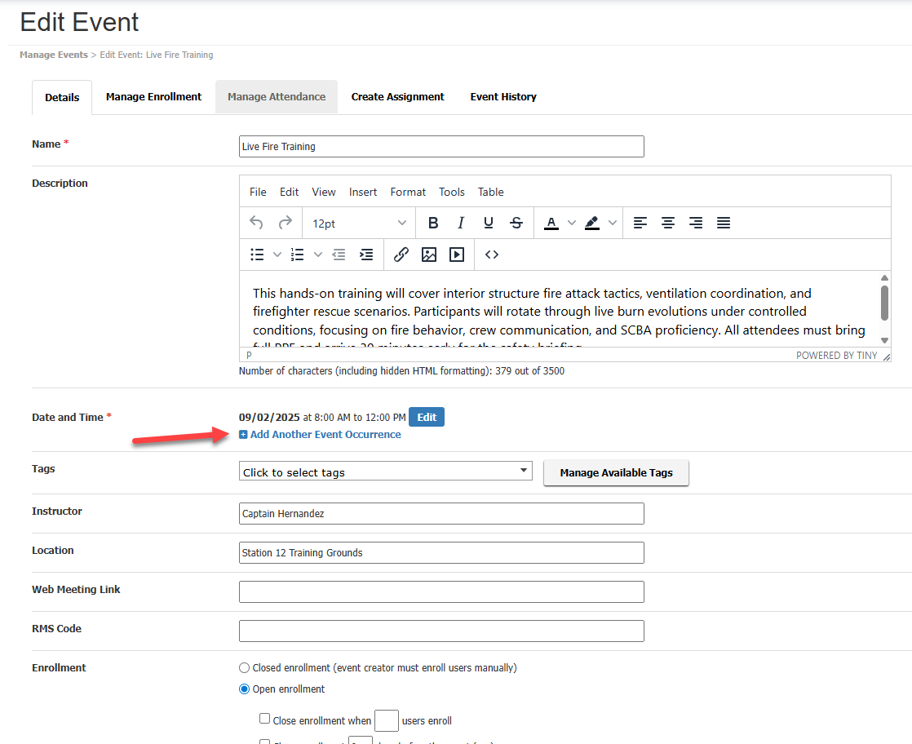Click the RMS Code input field

441,631
